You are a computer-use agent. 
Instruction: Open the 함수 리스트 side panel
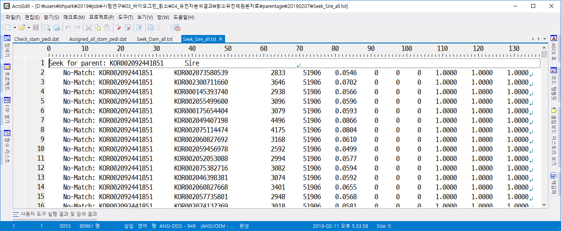[x=7, y=147]
